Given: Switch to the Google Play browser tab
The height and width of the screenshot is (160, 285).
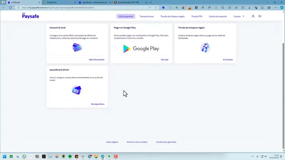Looking at the screenshot, I should coord(59,2).
